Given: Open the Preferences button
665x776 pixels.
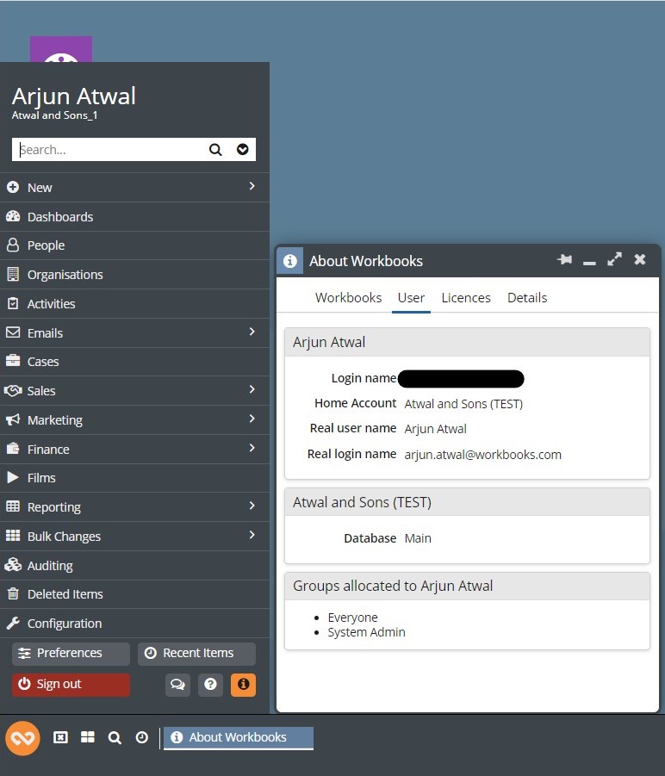Looking at the screenshot, I should 71,654.
